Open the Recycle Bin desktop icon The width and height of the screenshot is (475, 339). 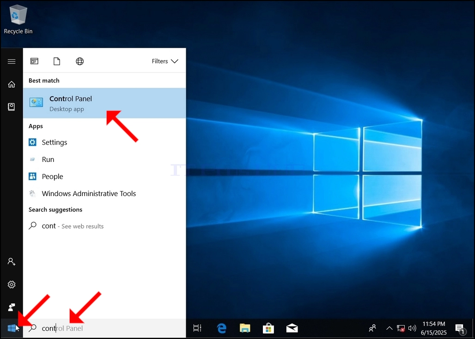[18, 19]
